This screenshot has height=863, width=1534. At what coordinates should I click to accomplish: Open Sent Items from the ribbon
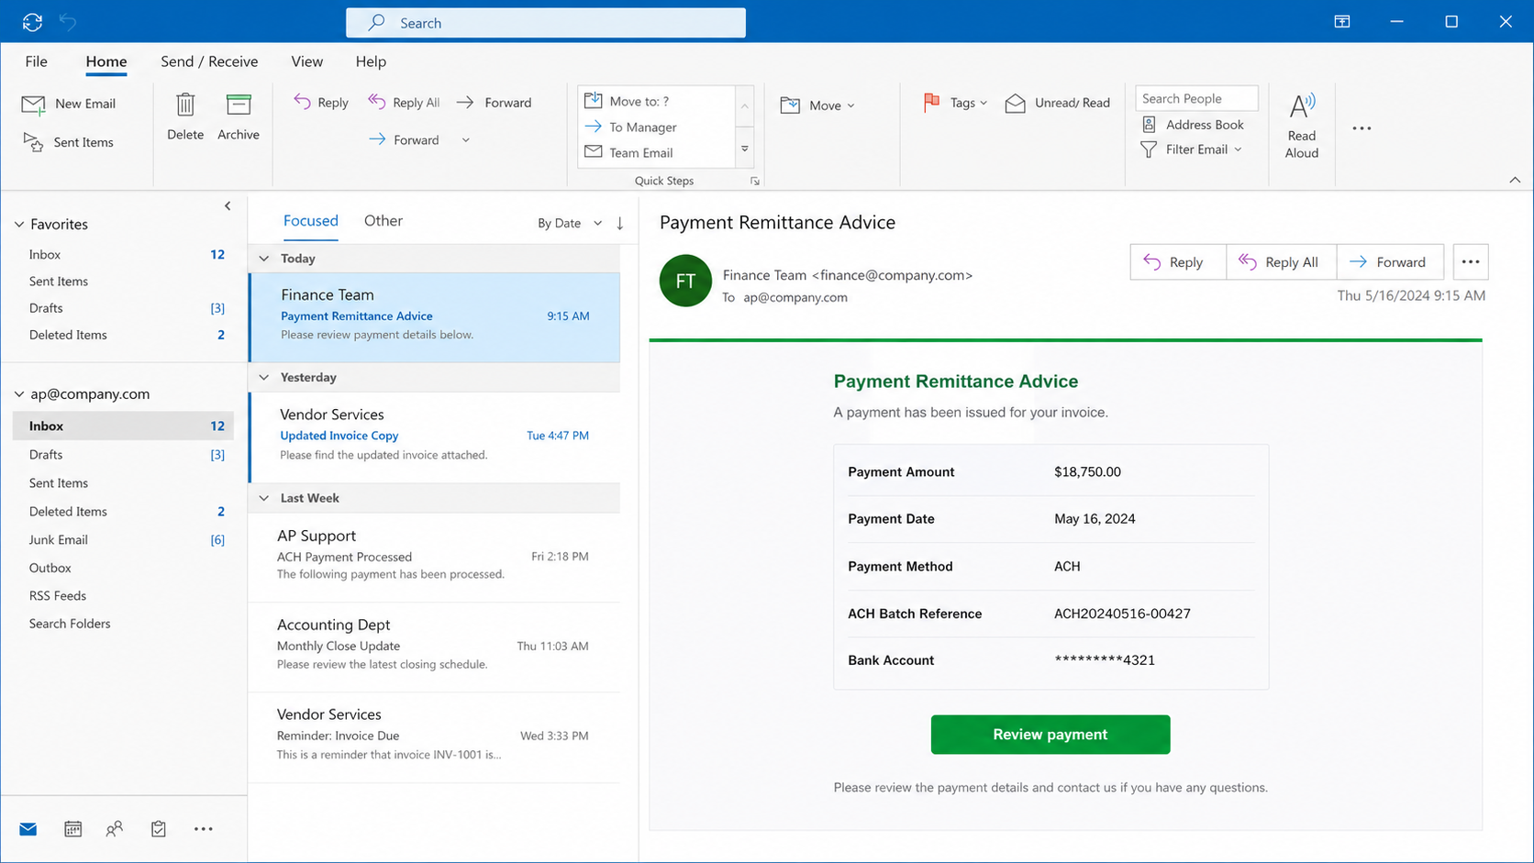pyautogui.click(x=69, y=142)
